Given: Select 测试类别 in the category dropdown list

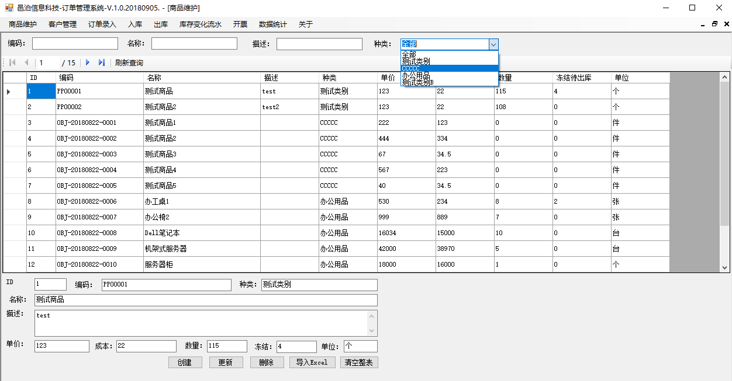Looking at the screenshot, I should (x=450, y=61).
